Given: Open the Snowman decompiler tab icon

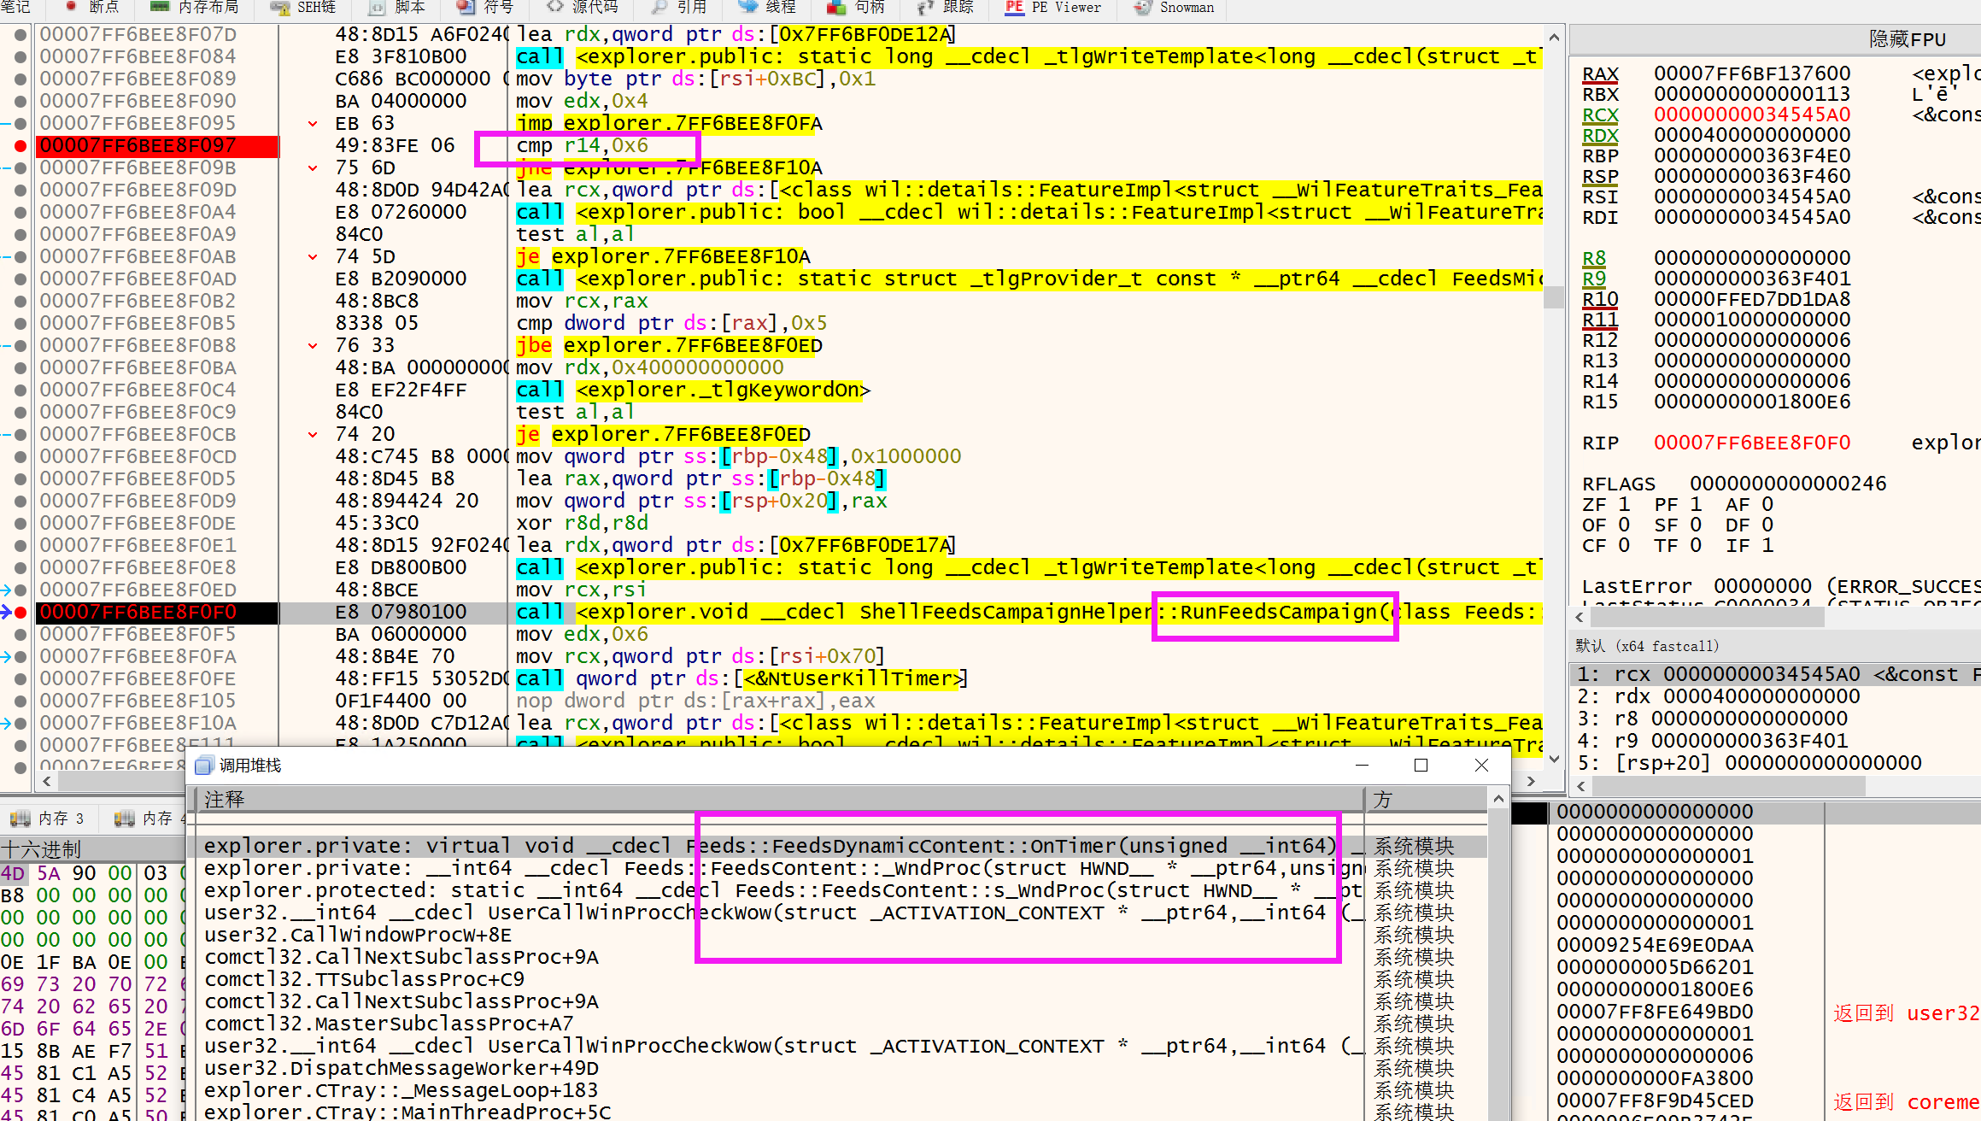Looking at the screenshot, I should pyautogui.click(x=1141, y=7).
